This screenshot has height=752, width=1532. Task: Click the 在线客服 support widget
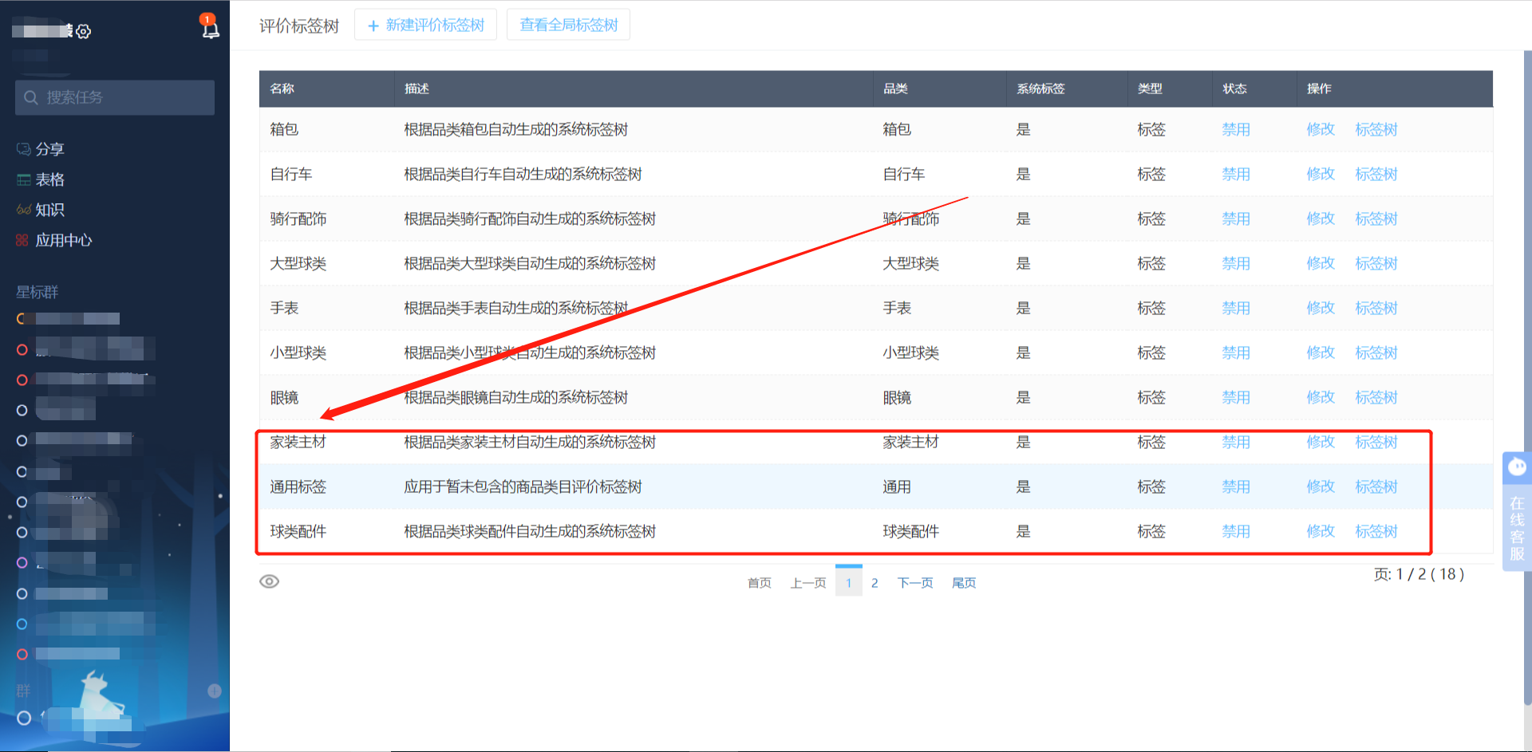coord(1516,512)
